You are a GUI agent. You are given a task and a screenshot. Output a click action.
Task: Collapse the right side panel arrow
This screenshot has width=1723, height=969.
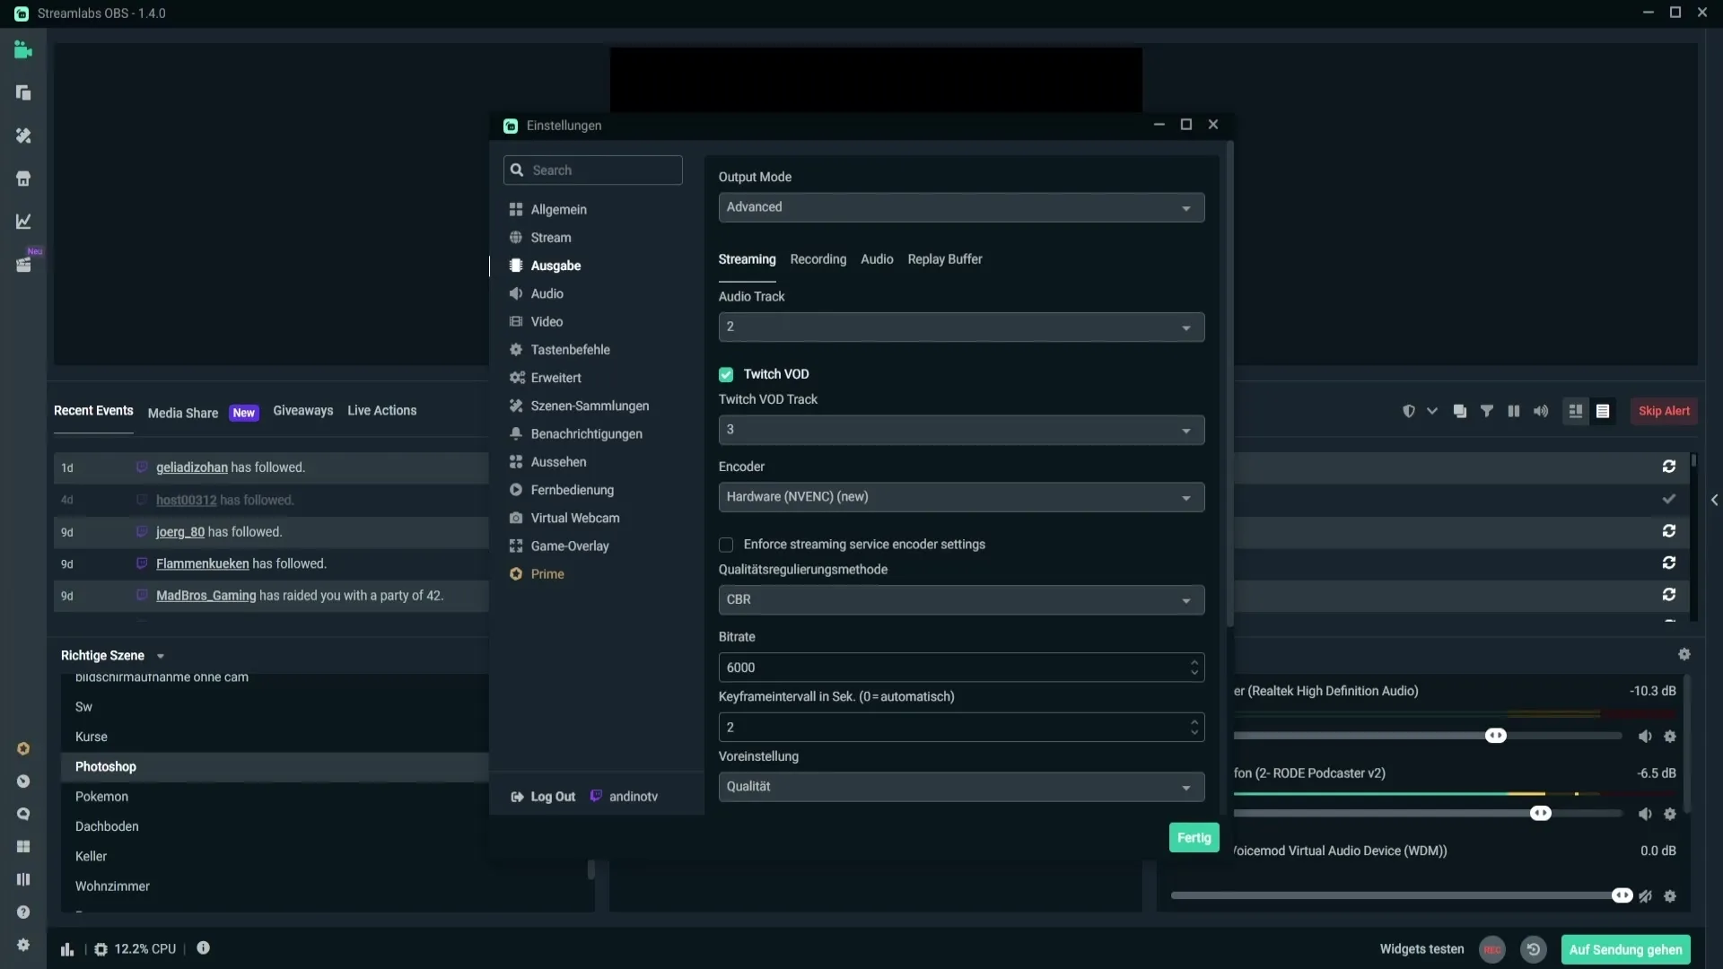tap(1714, 500)
